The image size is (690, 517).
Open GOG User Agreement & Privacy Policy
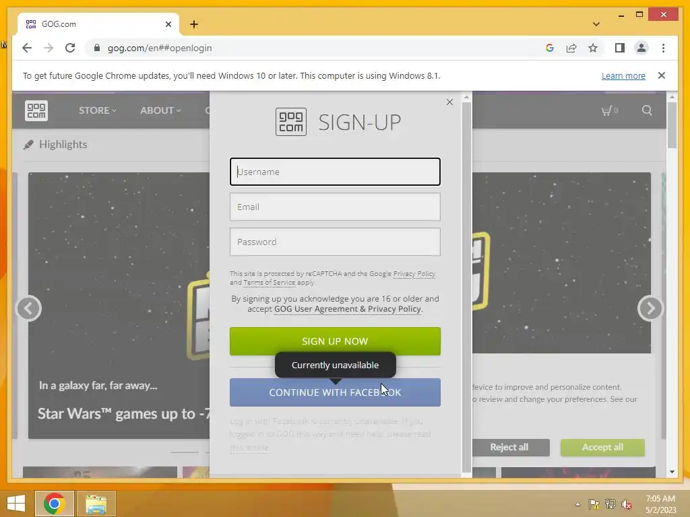tap(348, 308)
